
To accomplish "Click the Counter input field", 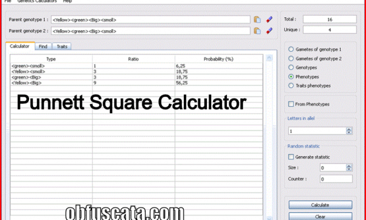I will [x=336, y=179].
